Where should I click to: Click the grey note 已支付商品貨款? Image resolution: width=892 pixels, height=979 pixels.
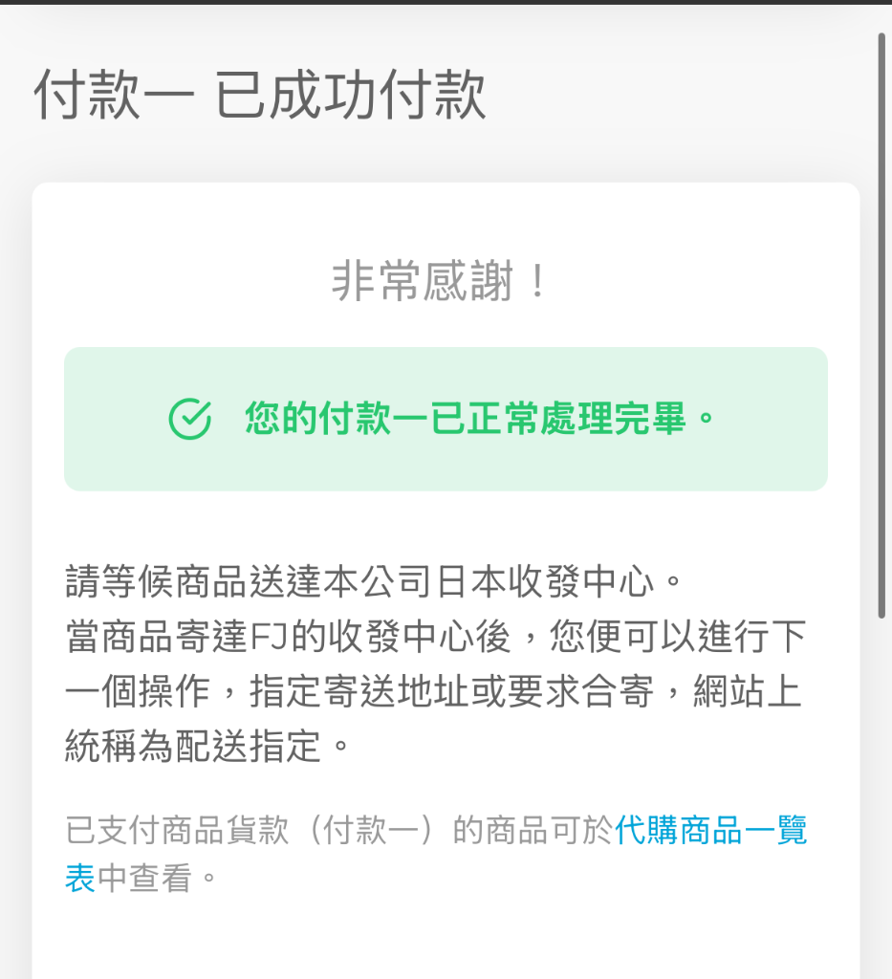coord(177,831)
